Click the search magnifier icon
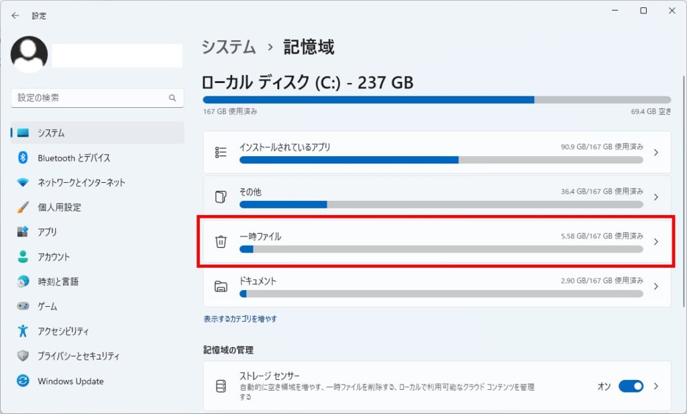Image resolution: width=687 pixels, height=414 pixels. pos(172,98)
